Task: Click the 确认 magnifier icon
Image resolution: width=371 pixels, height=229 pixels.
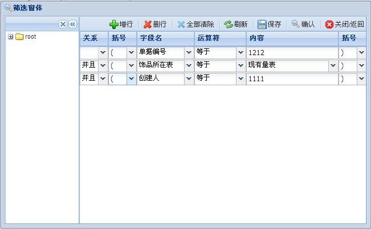Action: tap(296, 24)
